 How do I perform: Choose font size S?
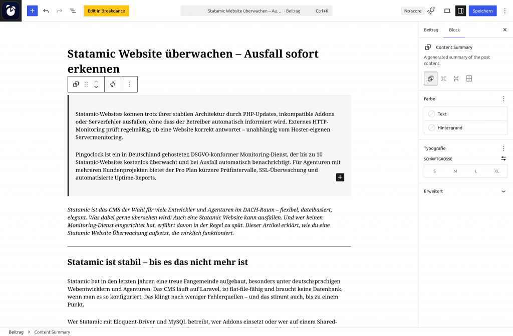click(x=434, y=171)
